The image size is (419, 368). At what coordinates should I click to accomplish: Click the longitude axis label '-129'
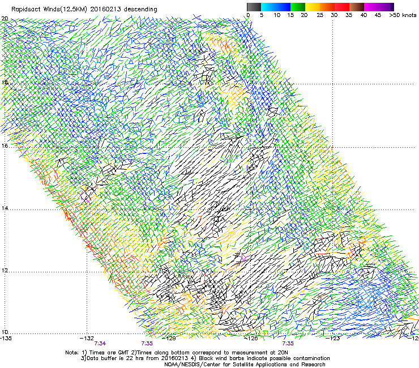169,339
